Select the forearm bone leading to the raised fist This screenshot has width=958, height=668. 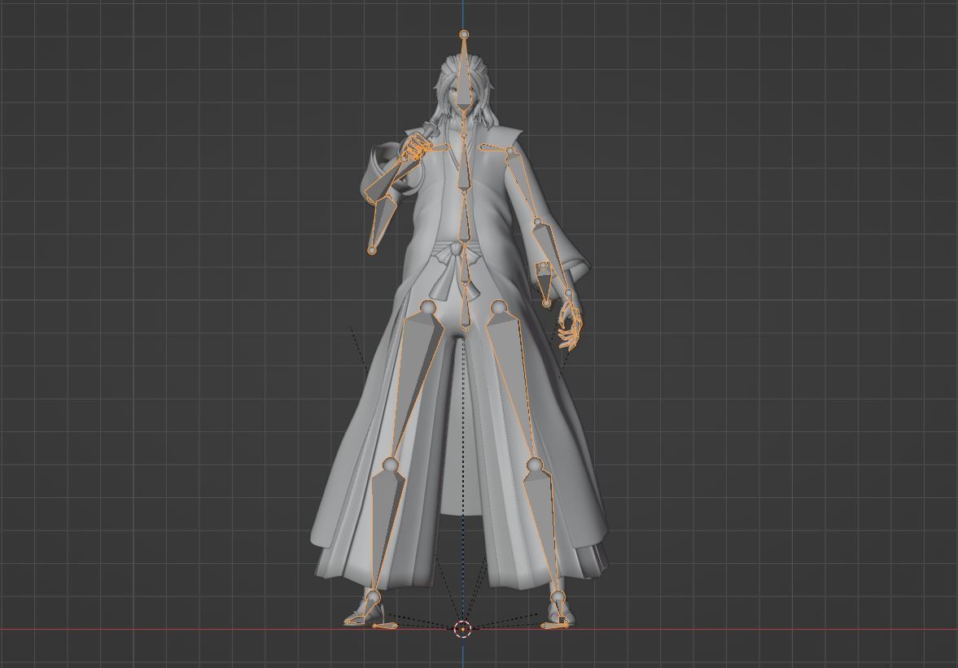click(384, 181)
